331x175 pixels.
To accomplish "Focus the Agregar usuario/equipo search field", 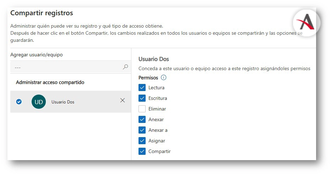I will (x=66, y=67).
